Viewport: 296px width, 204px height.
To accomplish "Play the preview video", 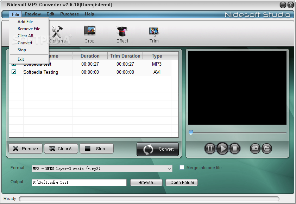I will point(222,149).
